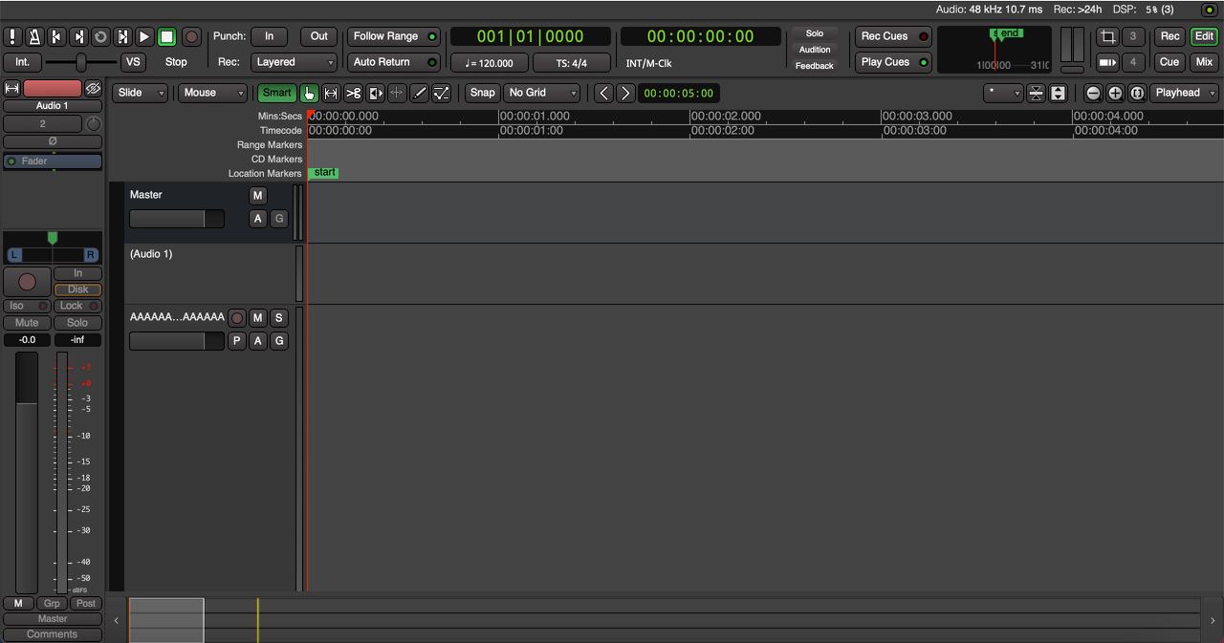Toggle Smart mode on the toolbar

point(276,93)
